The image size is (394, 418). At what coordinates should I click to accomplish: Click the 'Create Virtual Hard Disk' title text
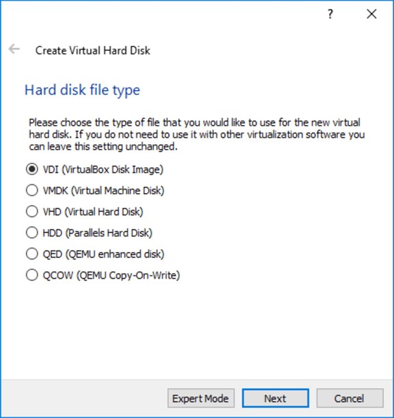pos(93,51)
